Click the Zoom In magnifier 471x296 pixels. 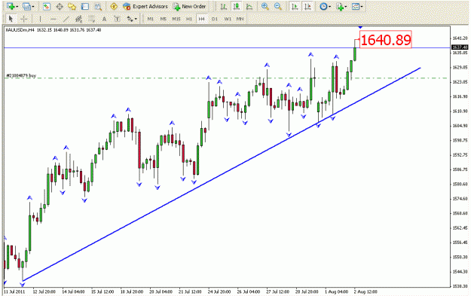[265, 6]
